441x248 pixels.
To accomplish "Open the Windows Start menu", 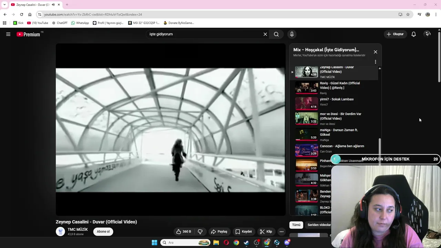I will pos(154,242).
